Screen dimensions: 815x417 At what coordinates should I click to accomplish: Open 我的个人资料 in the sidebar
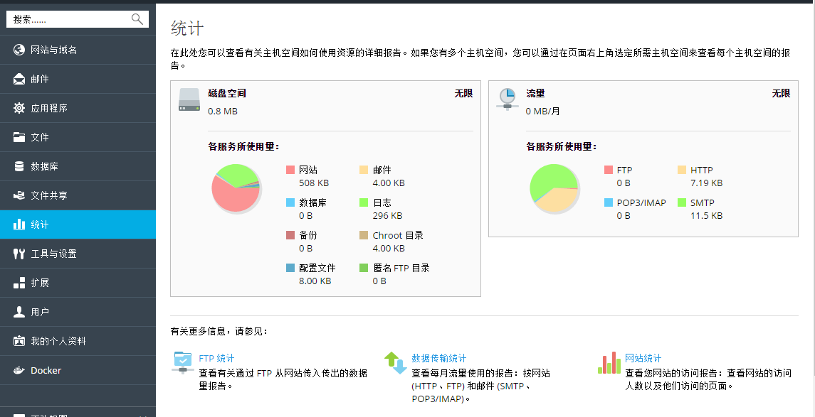(78, 341)
